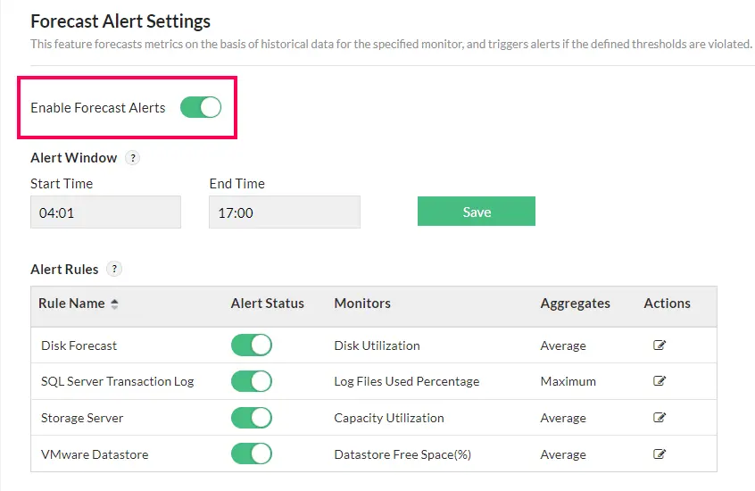Select the VMware Datastore rule name

click(x=95, y=454)
